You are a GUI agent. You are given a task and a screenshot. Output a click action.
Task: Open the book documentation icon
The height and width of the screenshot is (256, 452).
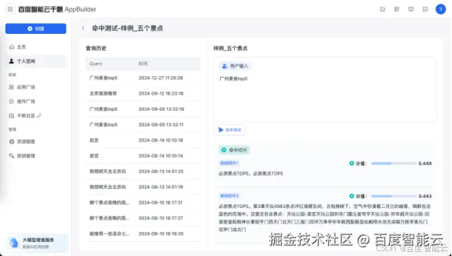pos(411,9)
